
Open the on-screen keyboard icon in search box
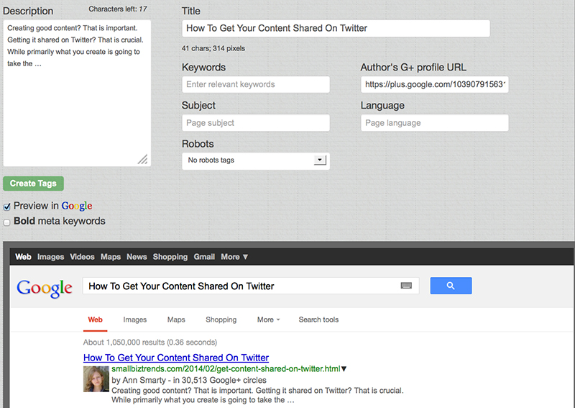coord(406,286)
